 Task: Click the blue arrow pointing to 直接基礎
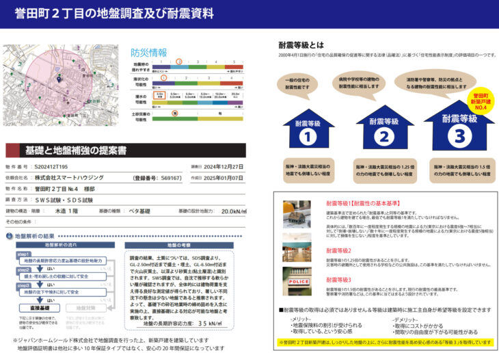tap(40, 300)
